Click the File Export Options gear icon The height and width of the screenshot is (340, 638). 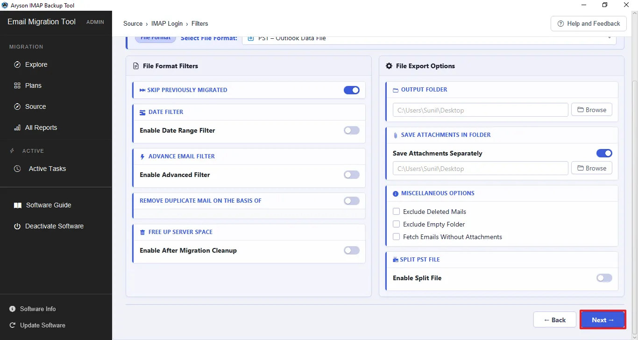coord(389,66)
